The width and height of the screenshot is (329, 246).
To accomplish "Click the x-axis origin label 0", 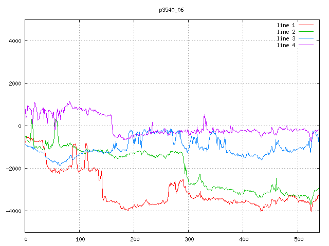I will 26,239.
